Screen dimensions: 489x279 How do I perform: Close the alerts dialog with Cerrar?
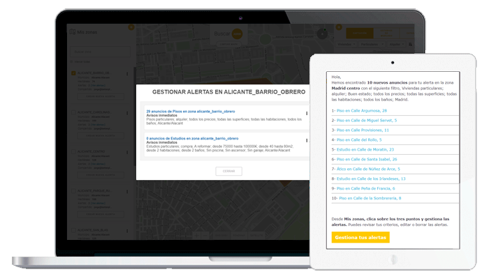pyautogui.click(x=228, y=172)
